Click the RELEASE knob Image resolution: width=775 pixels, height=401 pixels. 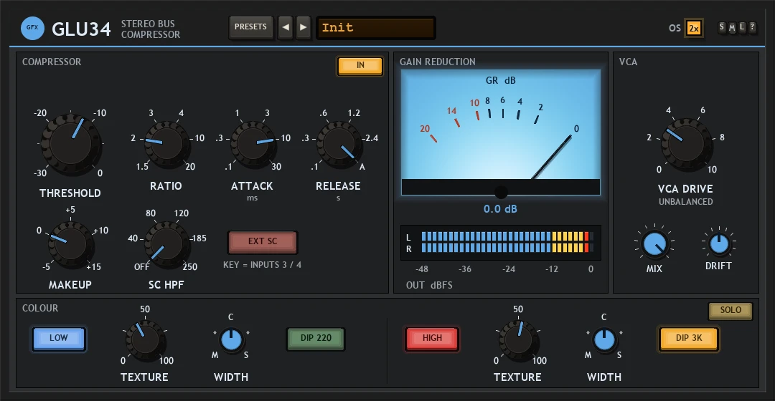(339, 145)
